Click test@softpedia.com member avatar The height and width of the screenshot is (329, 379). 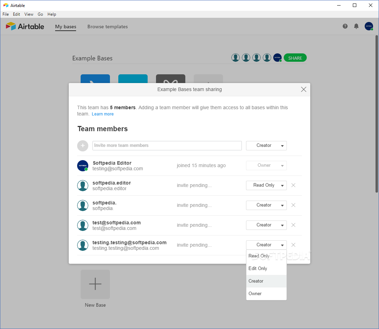[x=83, y=225]
